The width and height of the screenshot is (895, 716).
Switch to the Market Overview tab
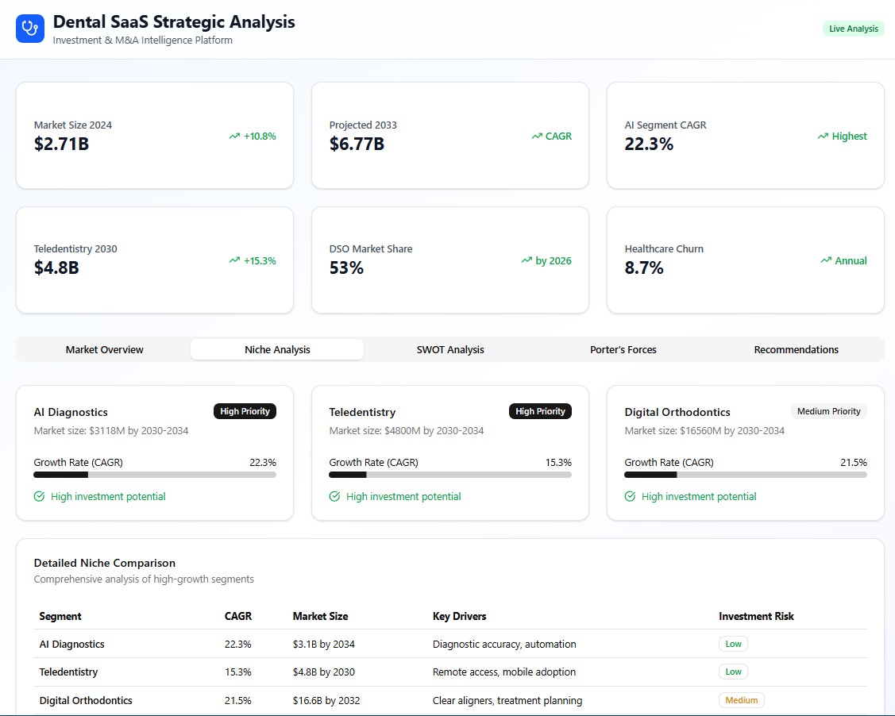pyautogui.click(x=105, y=350)
